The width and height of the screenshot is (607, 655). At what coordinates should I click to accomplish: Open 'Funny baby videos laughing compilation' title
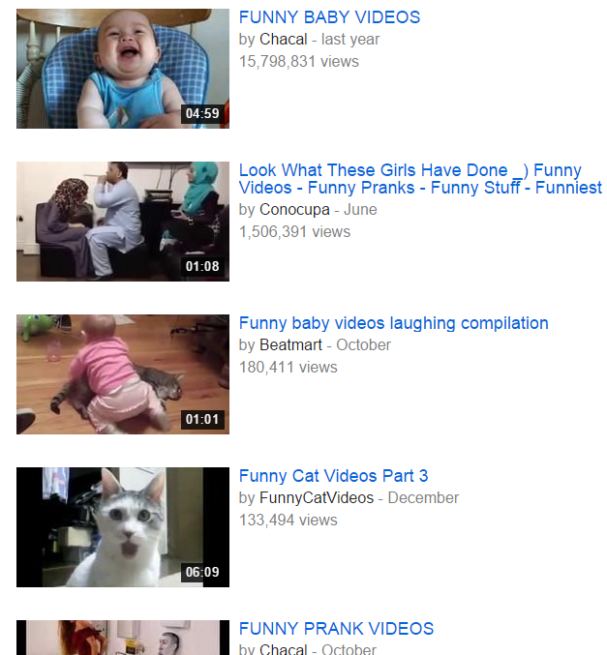[393, 323]
